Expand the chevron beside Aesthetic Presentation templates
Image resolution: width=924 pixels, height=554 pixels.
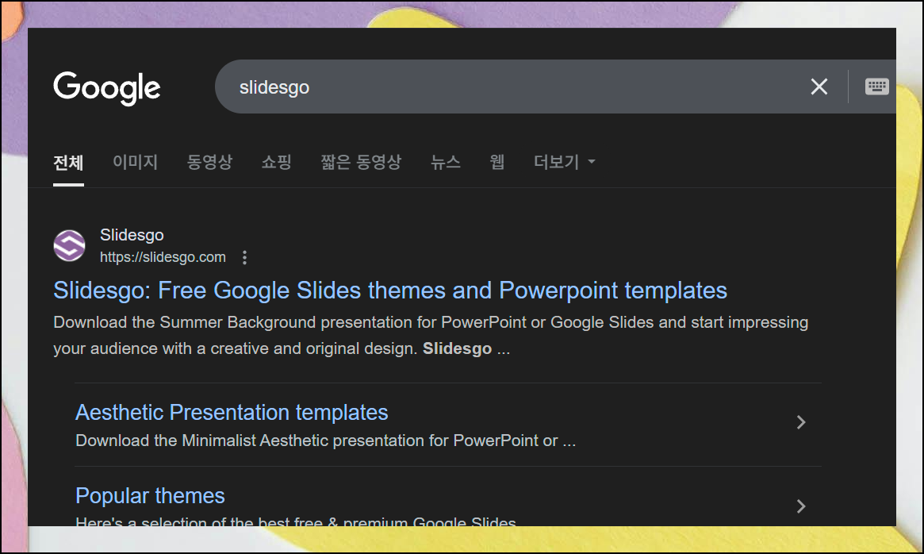801,421
